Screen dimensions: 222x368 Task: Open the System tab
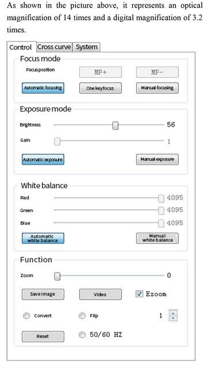pos(86,47)
